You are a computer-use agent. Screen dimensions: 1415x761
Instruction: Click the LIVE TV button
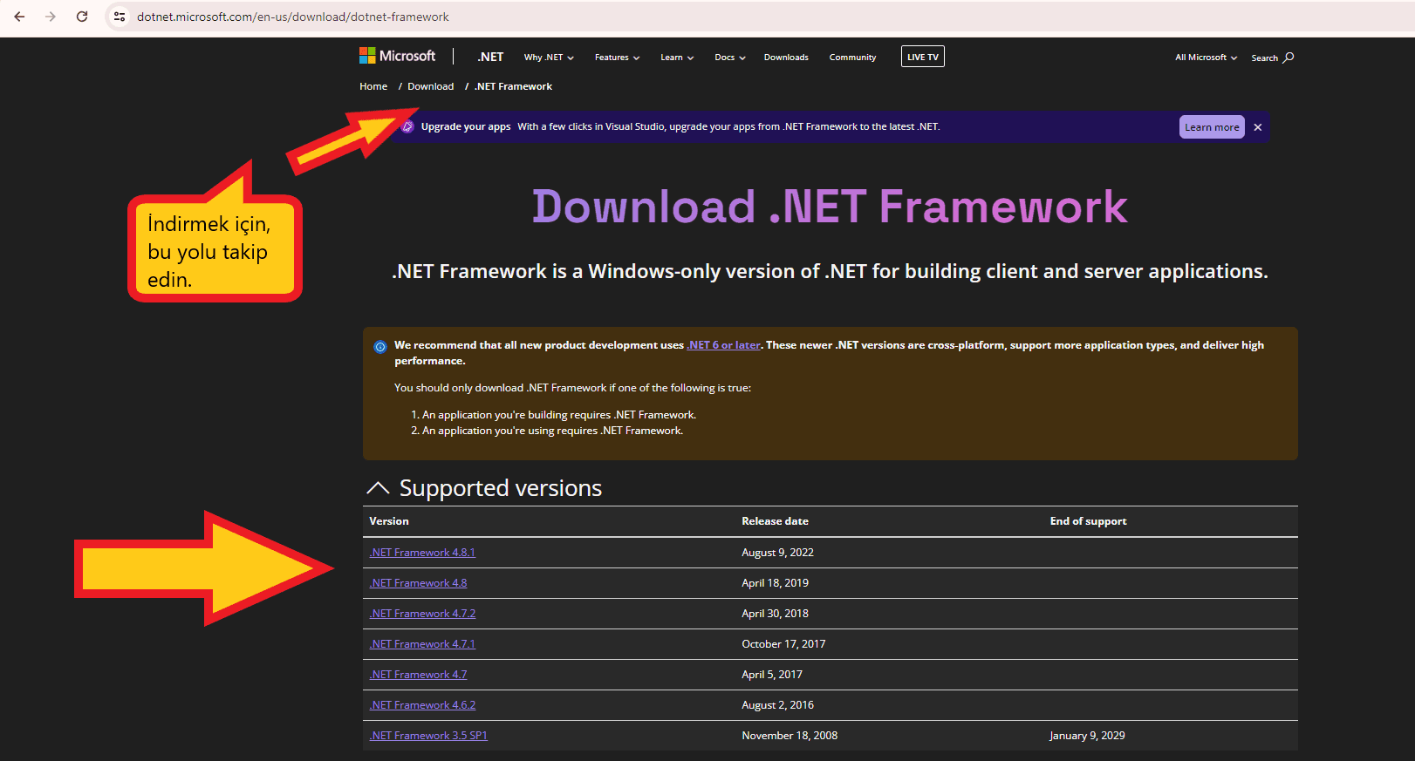922,57
